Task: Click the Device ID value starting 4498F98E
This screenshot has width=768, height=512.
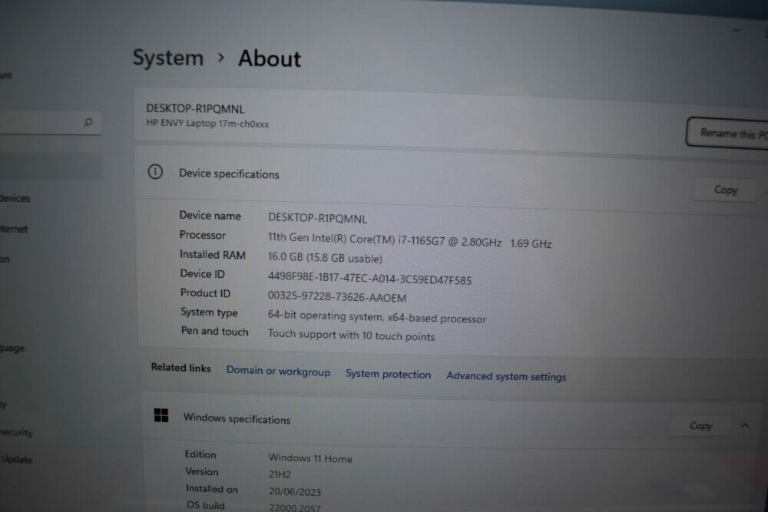Action: (x=369, y=278)
